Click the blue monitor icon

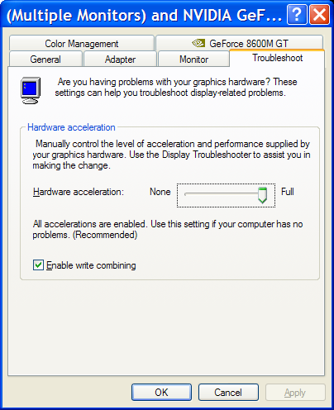tap(31, 90)
